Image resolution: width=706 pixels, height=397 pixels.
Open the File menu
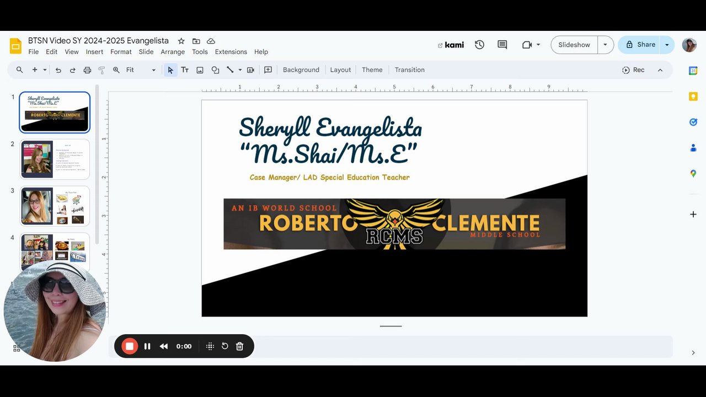[x=34, y=52]
